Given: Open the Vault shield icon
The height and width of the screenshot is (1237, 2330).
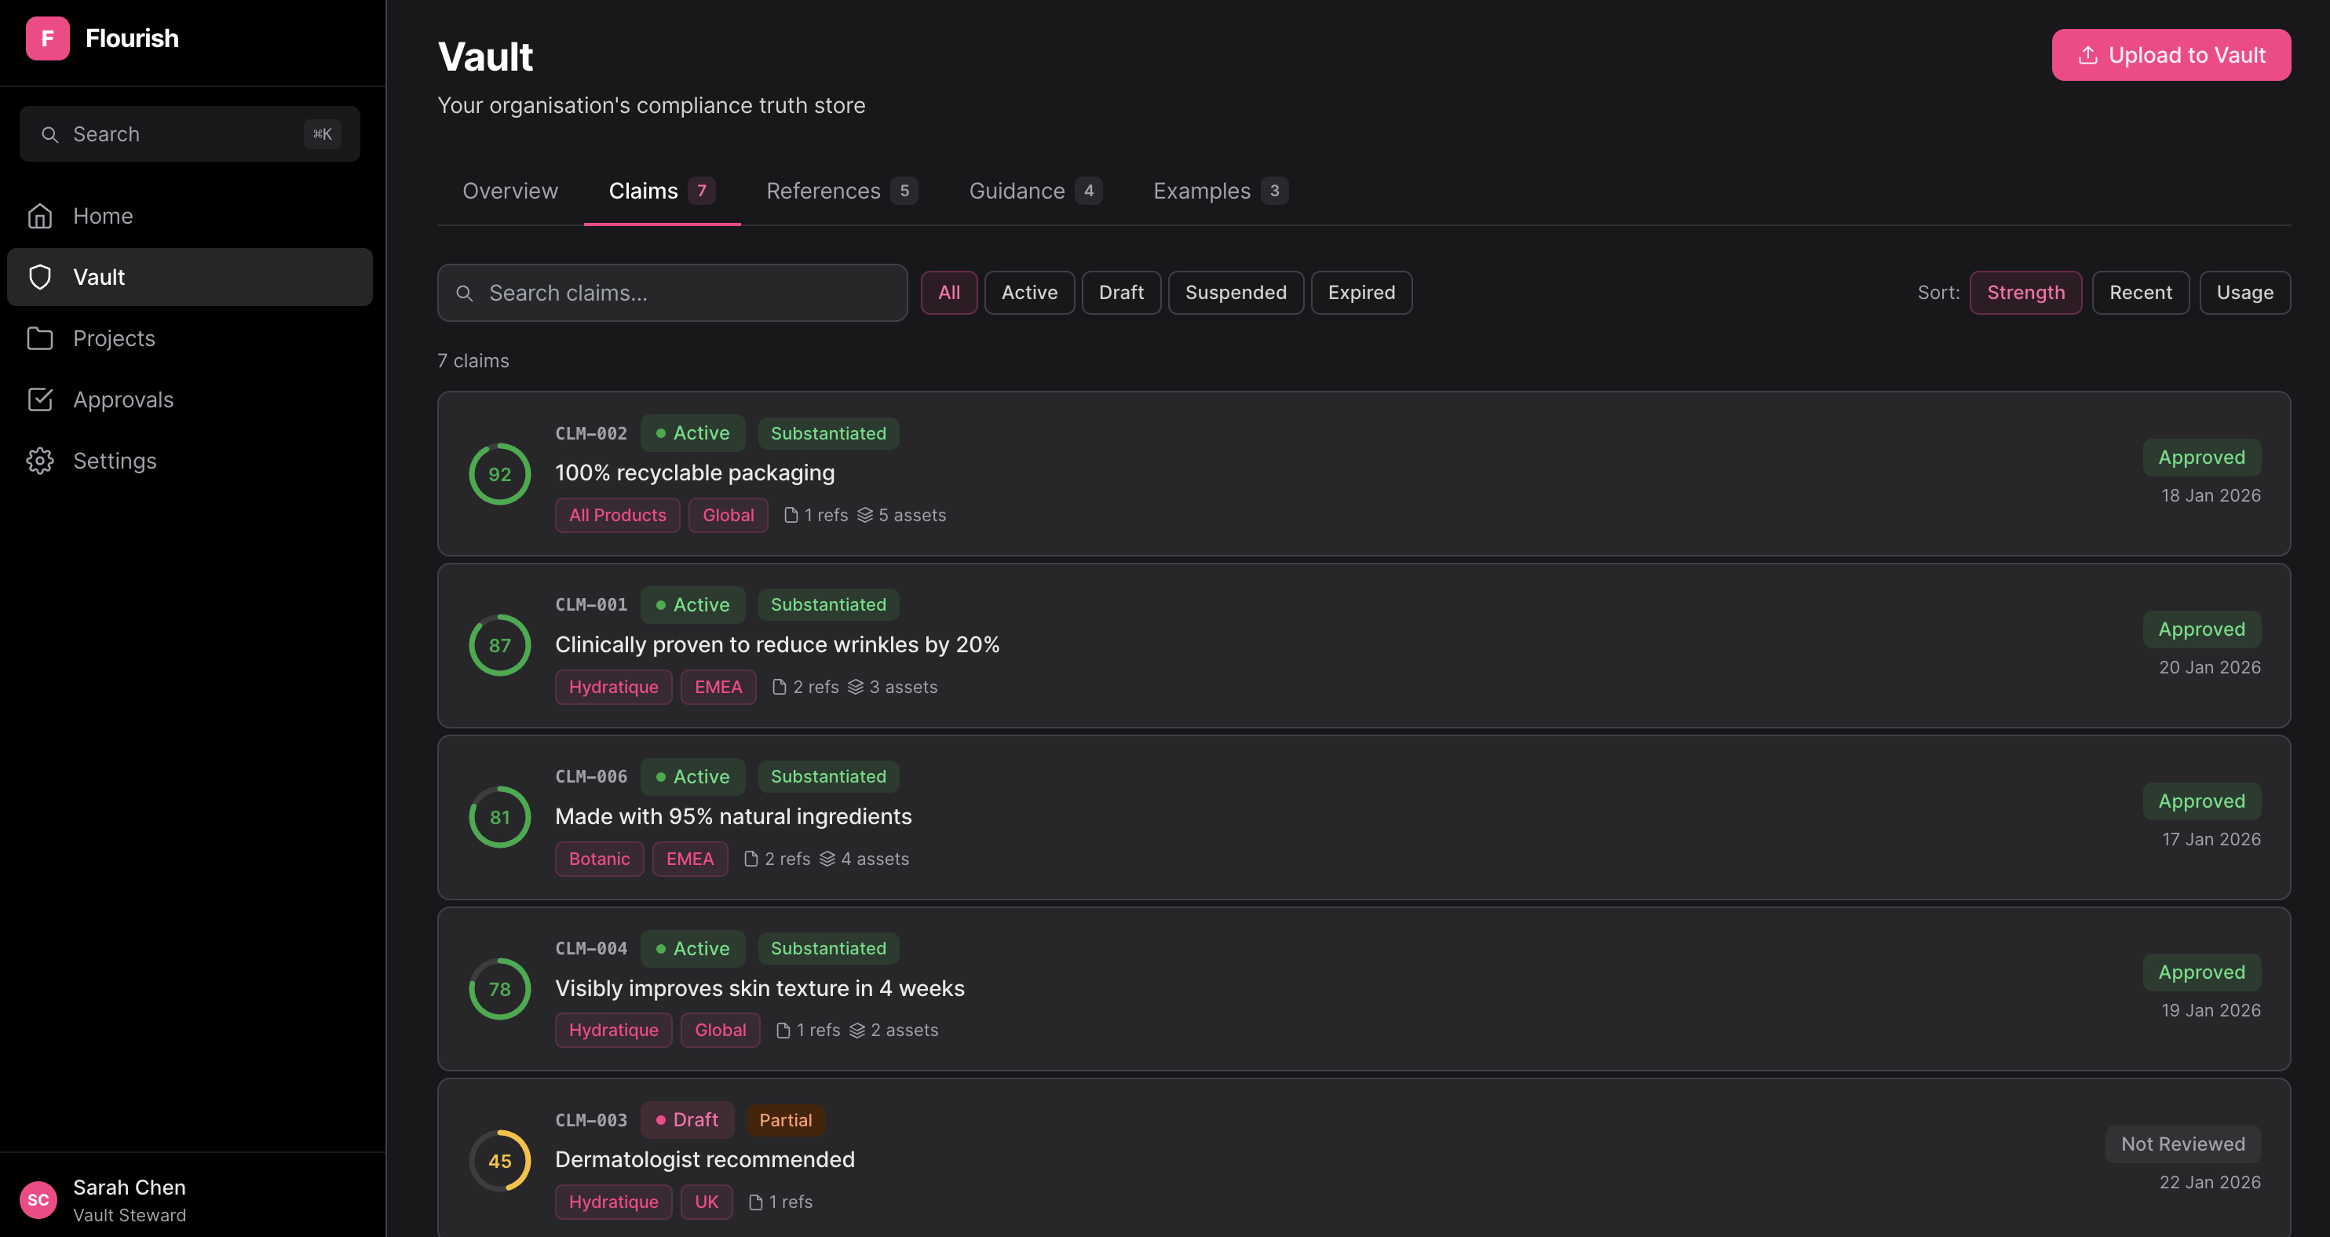Looking at the screenshot, I should click(x=40, y=277).
